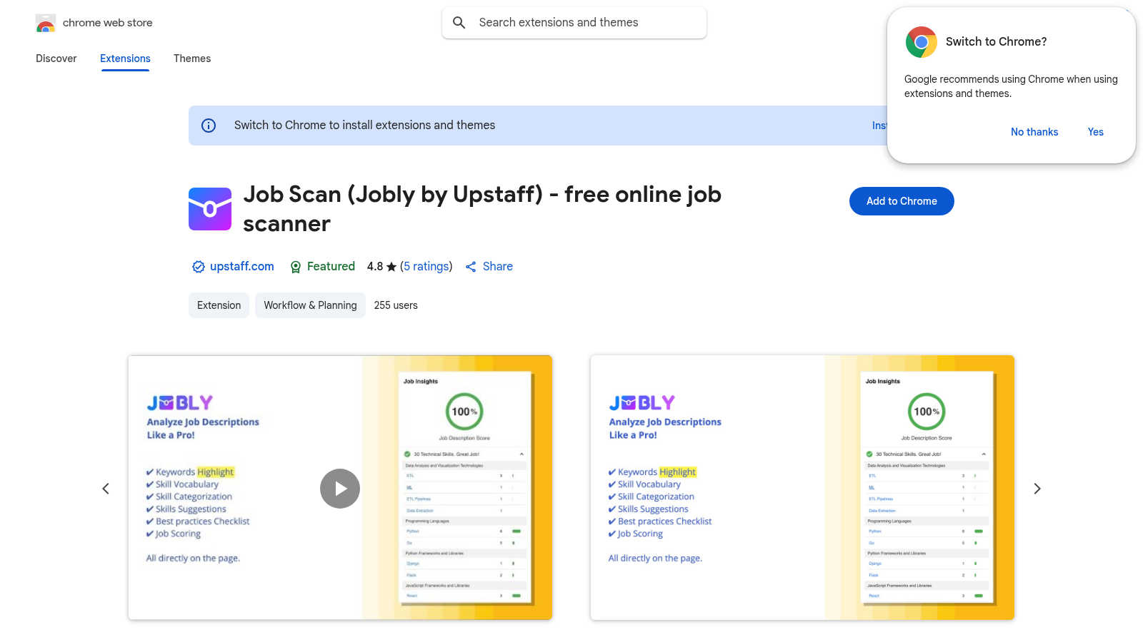Play the Jobly preview video
The height and width of the screenshot is (642, 1143).
tap(340, 489)
